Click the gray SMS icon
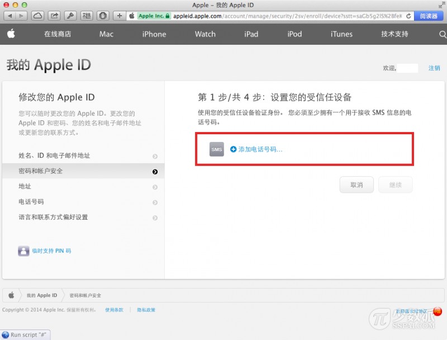Image resolution: width=447 pixels, height=340 pixels. 217,149
